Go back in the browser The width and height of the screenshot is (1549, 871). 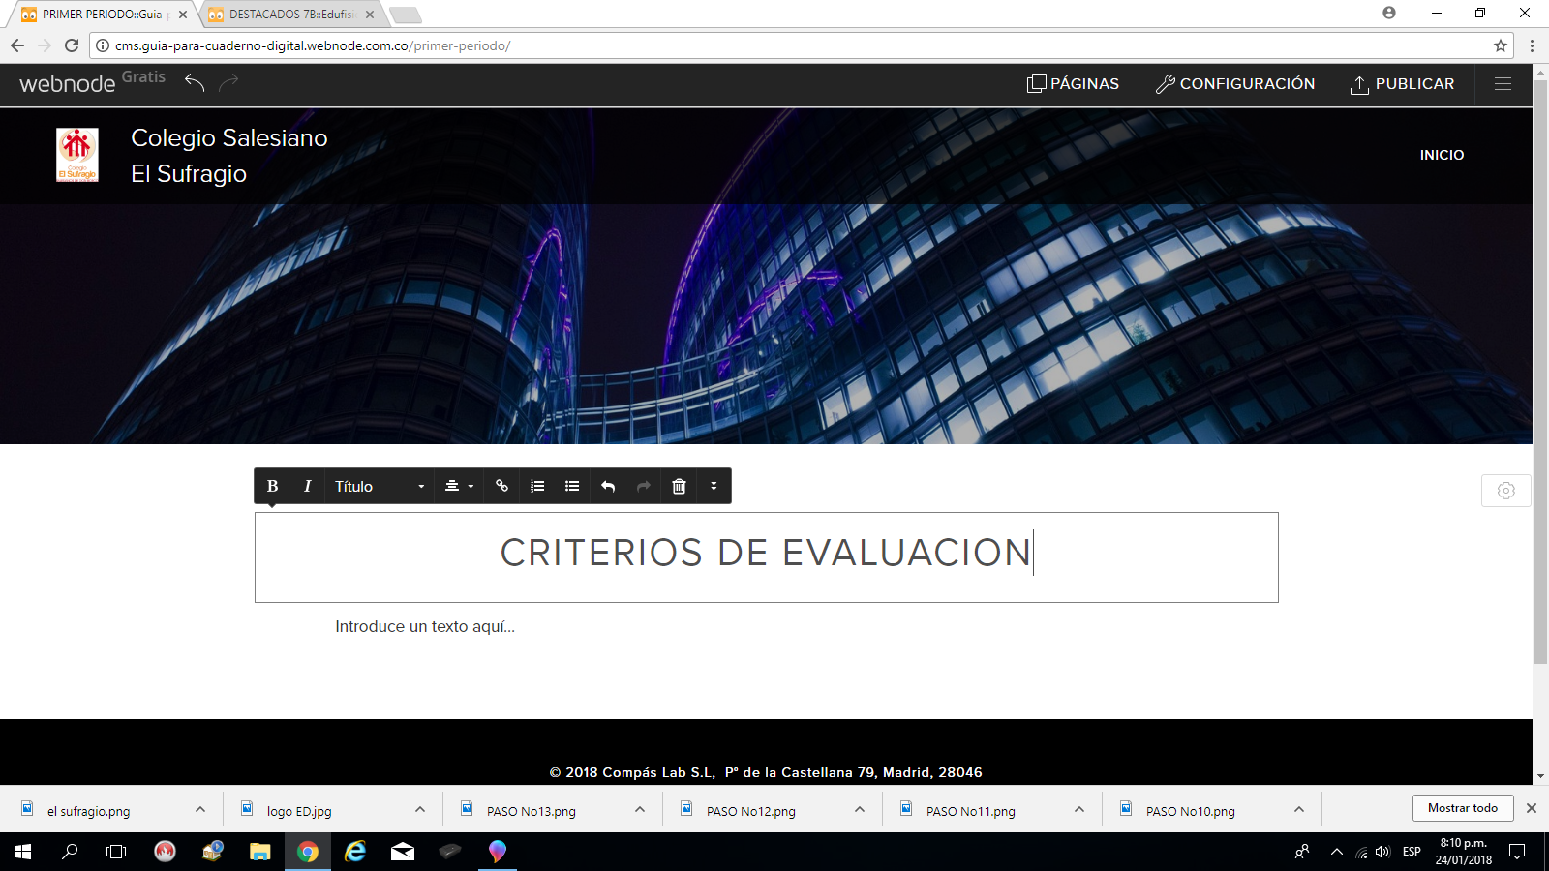point(17,45)
